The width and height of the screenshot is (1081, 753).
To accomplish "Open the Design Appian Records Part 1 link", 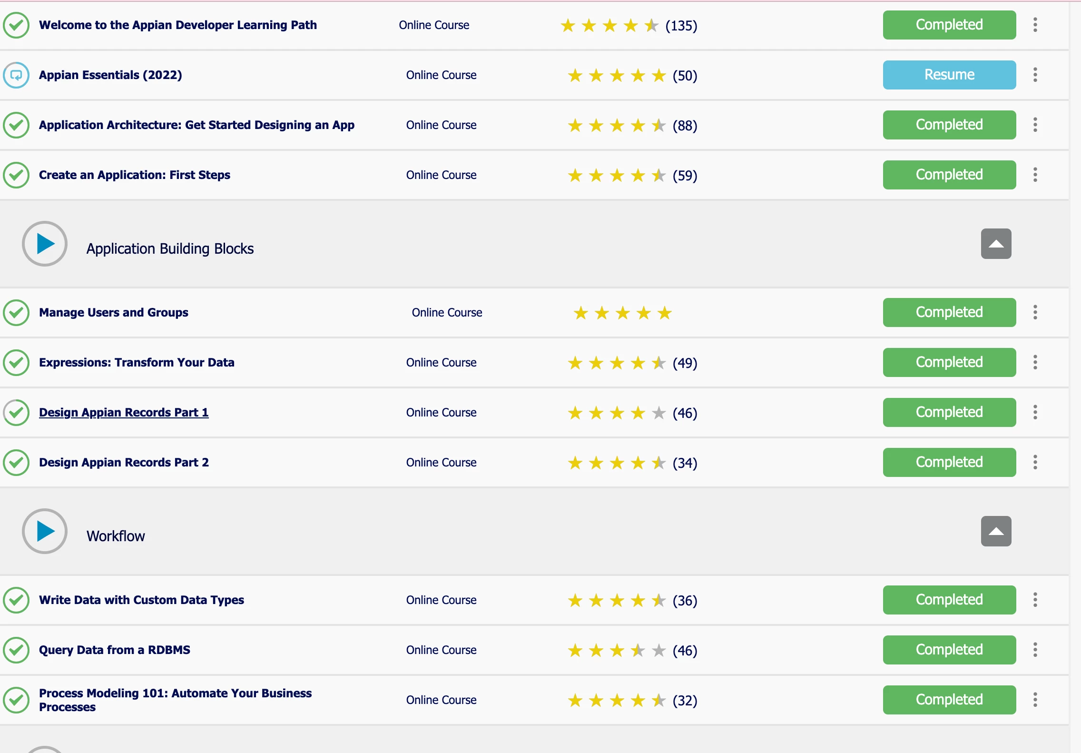I will click(124, 412).
